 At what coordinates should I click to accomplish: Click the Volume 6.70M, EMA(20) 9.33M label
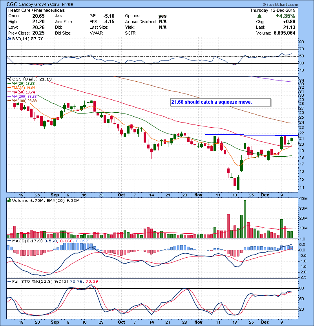pos(46,200)
